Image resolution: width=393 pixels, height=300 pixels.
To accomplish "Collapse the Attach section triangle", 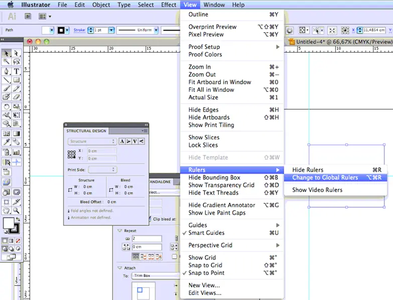I will tap(119, 268).
